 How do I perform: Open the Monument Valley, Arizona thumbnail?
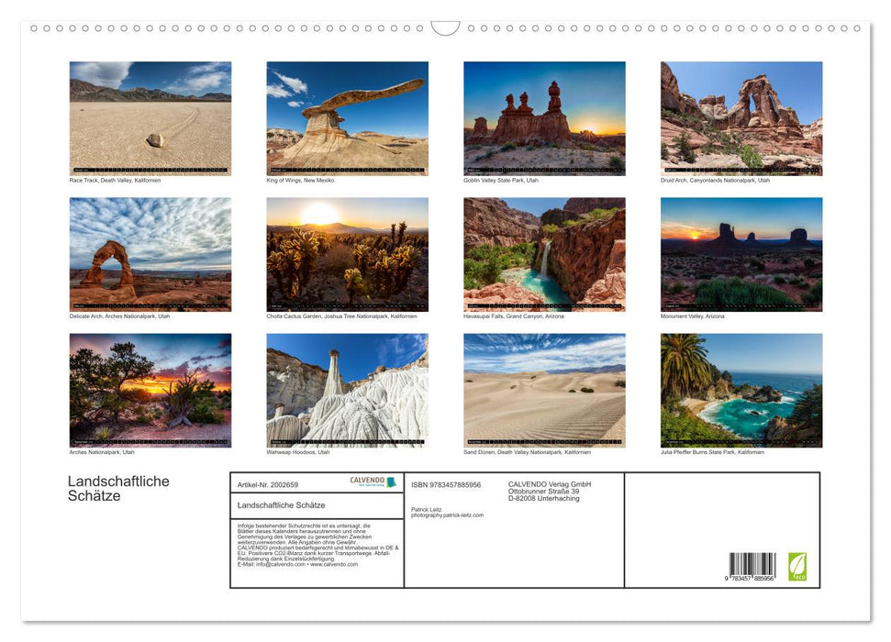741,254
